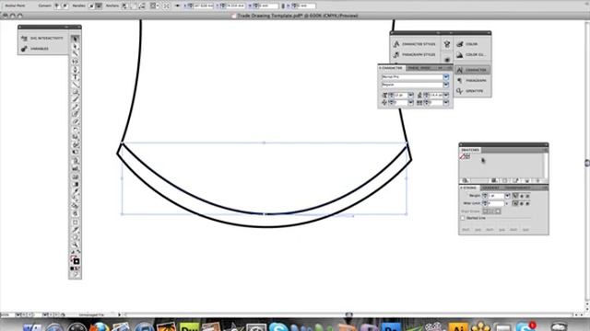Select the Type tool
Image resolution: width=590 pixels, height=331 pixels.
click(x=76, y=77)
